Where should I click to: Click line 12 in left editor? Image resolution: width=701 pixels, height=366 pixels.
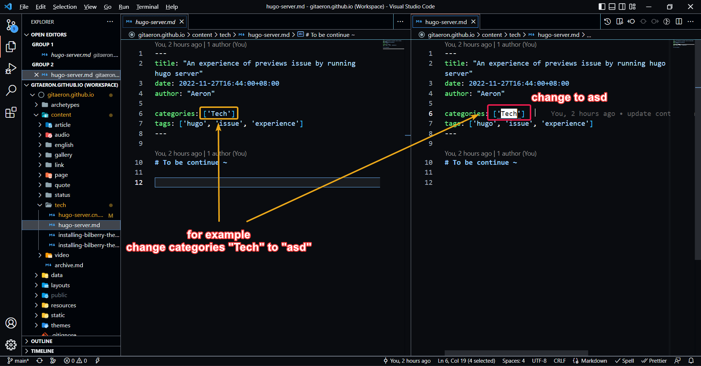(267, 182)
